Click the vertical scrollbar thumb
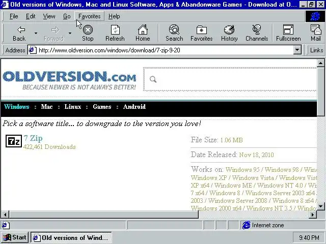 point(320,91)
